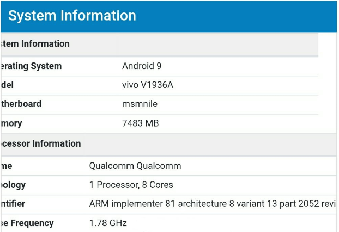Click the Model row label

pyautogui.click(x=7, y=85)
